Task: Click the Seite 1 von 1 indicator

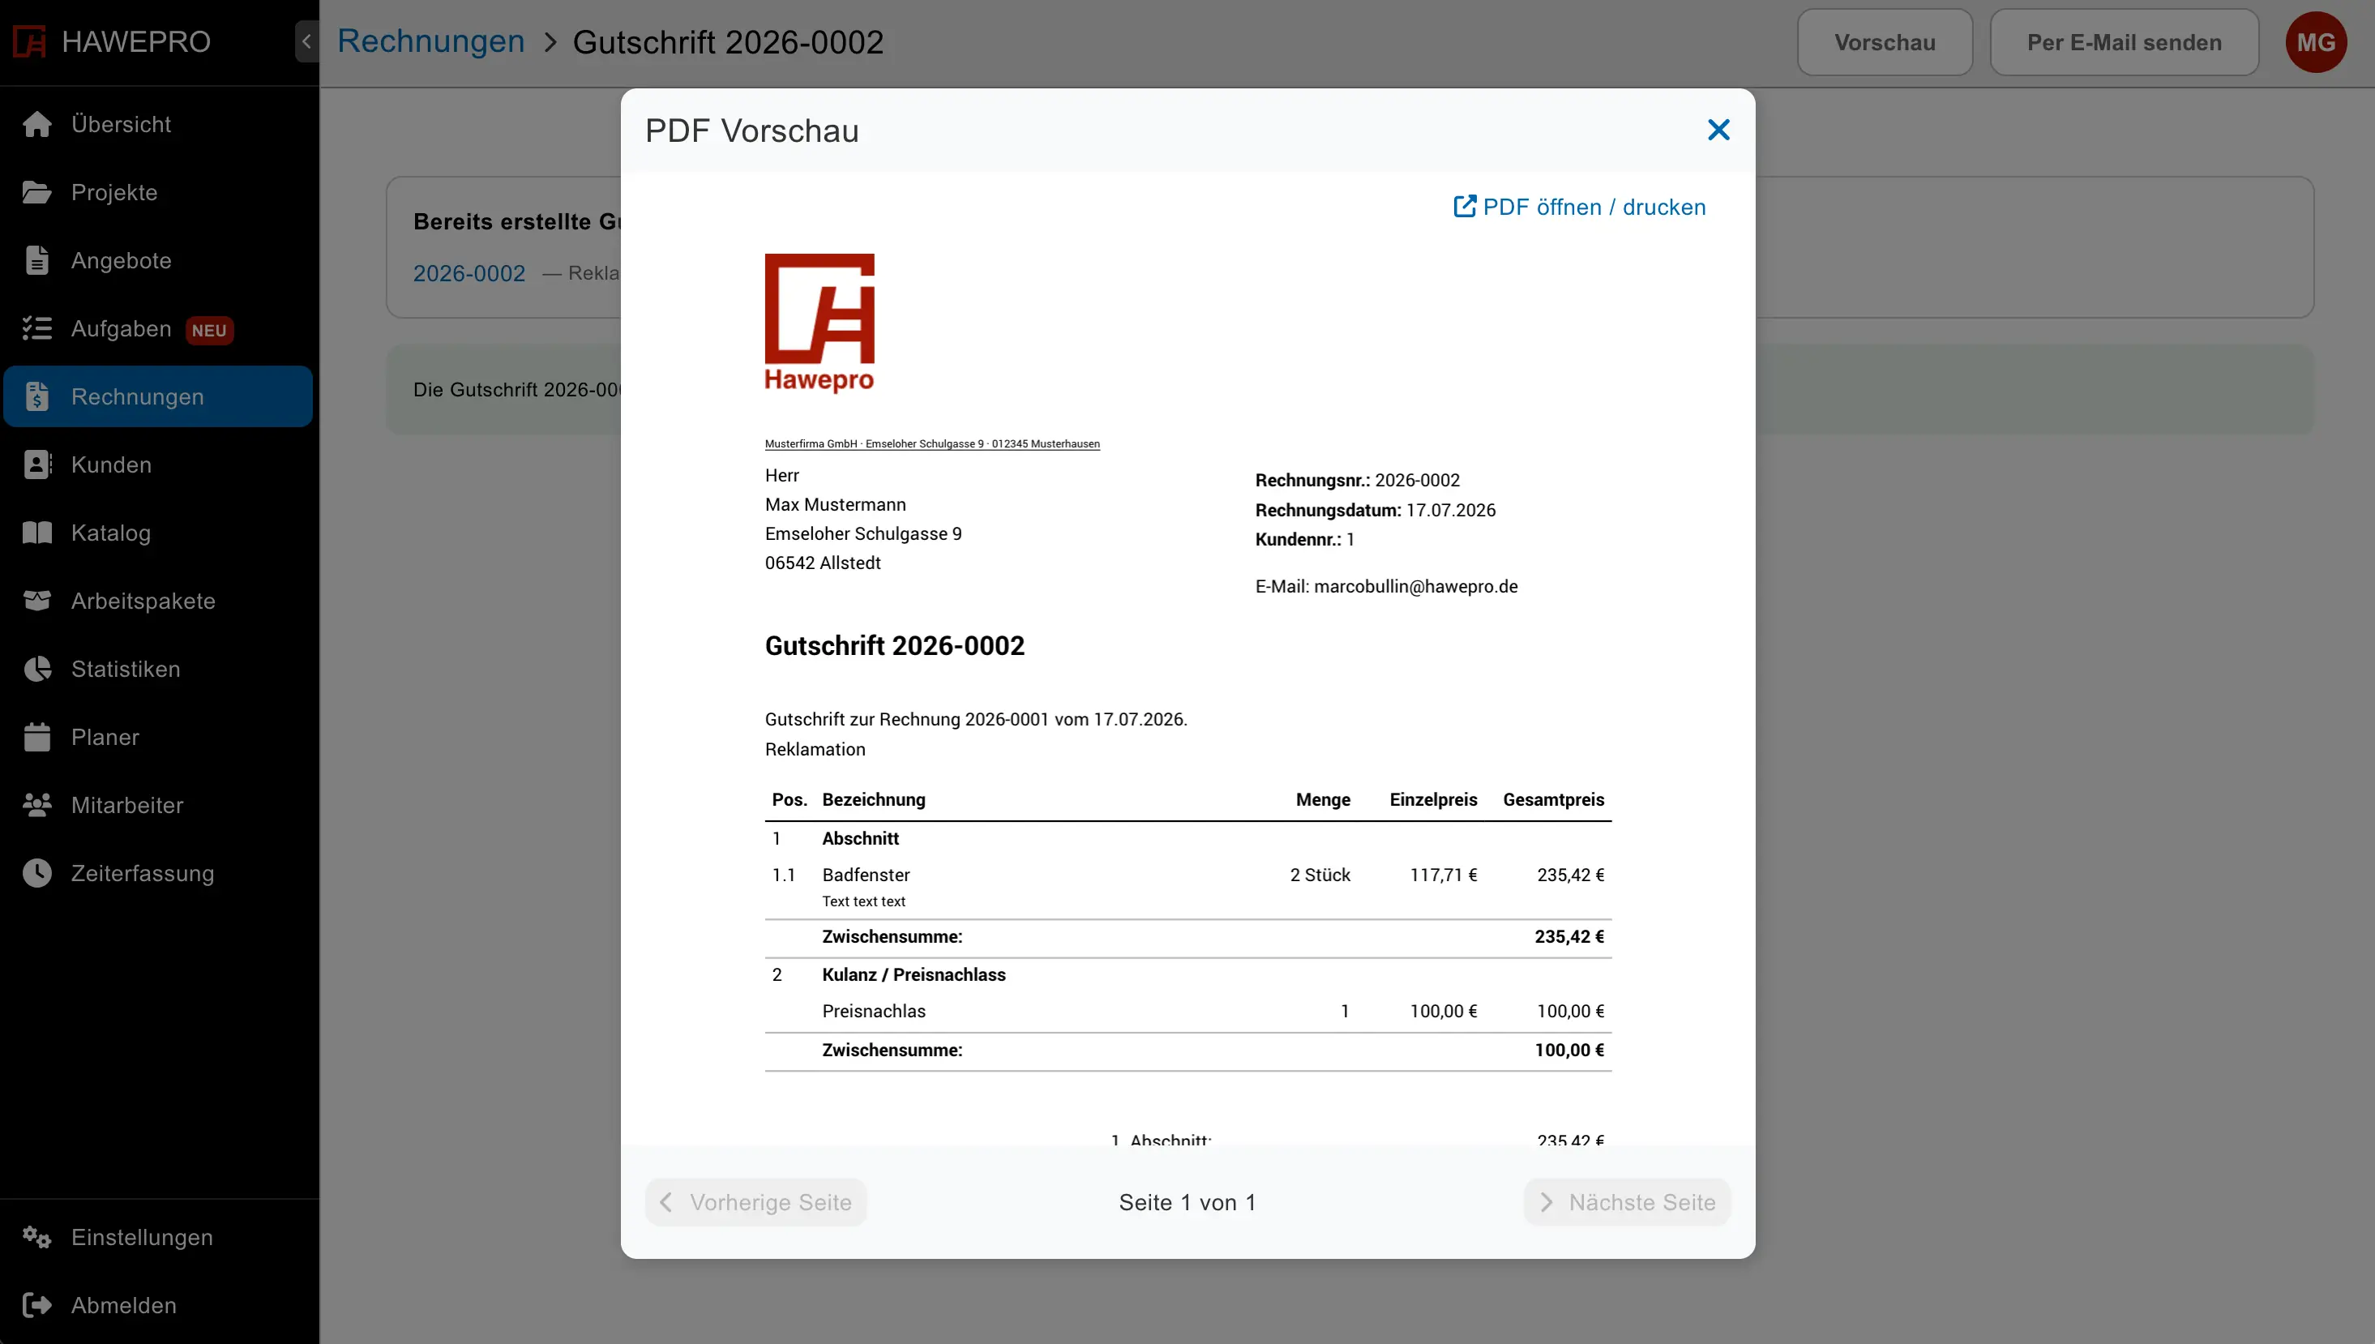Action: (1187, 1202)
